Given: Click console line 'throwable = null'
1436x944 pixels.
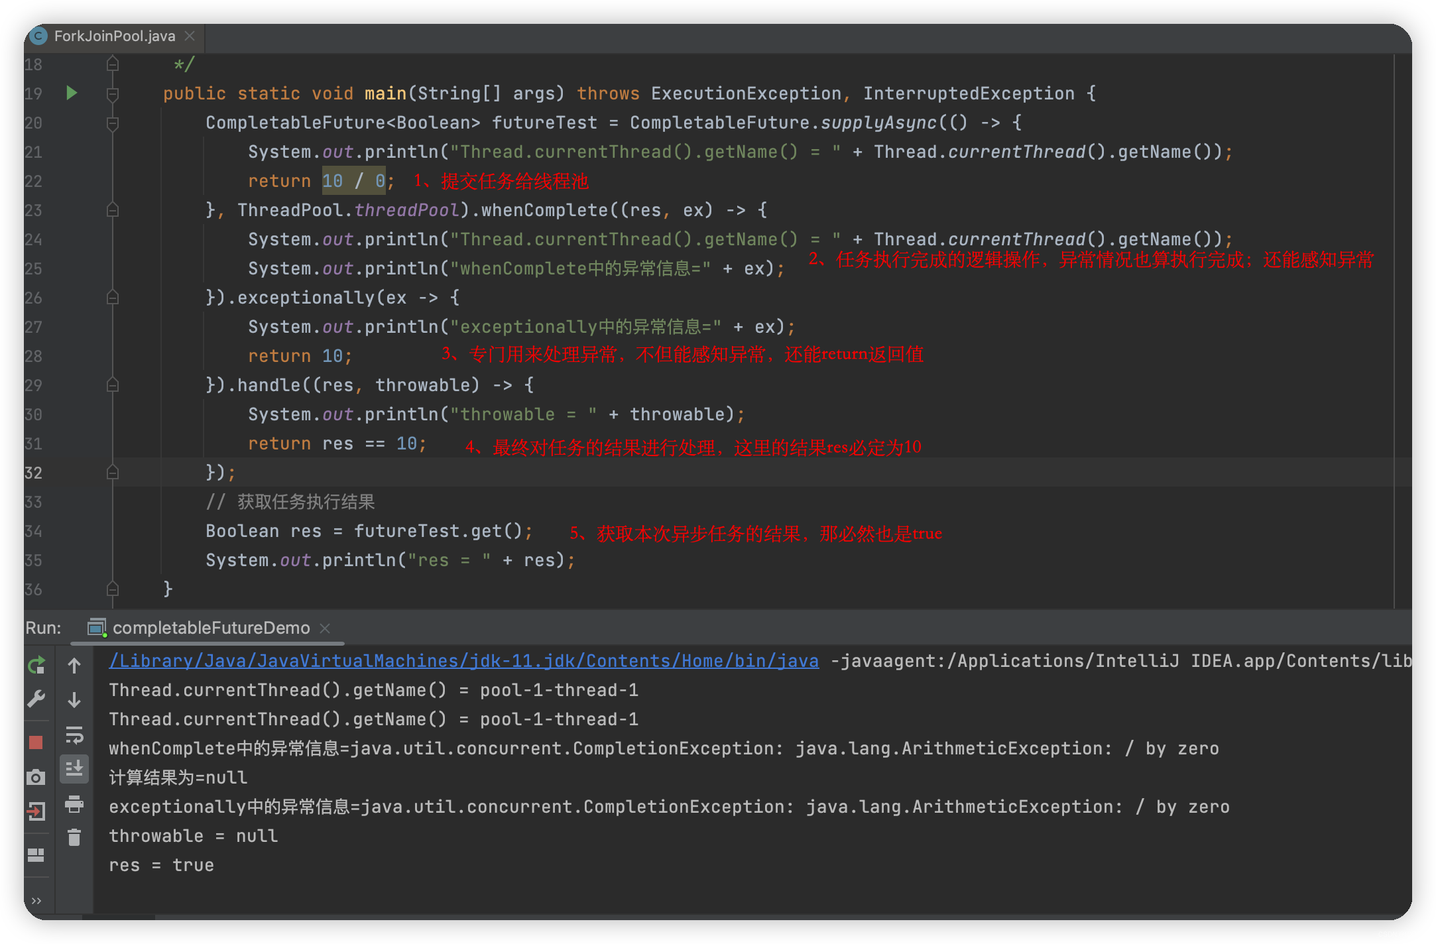Looking at the screenshot, I should tap(194, 836).
